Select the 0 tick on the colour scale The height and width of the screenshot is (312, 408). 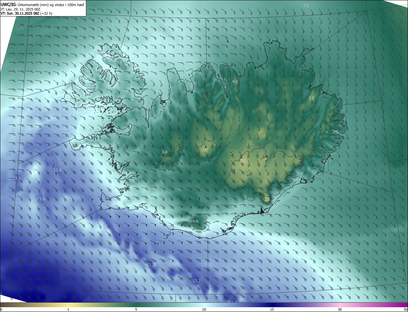[1, 309]
